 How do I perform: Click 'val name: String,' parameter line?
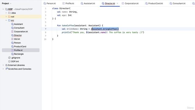67,12
